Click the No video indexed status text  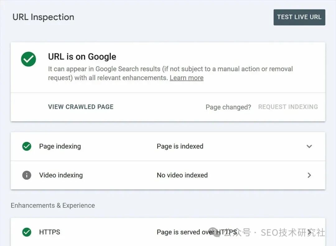pyautogui.click(x=182, y=175)
